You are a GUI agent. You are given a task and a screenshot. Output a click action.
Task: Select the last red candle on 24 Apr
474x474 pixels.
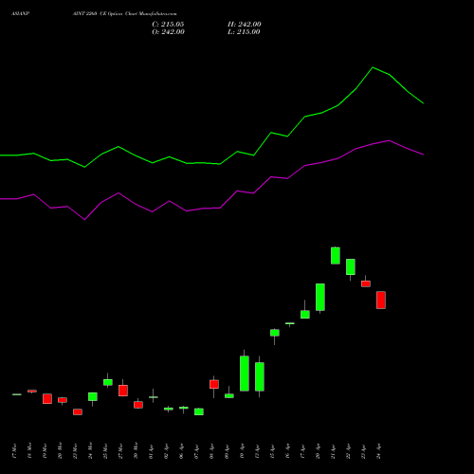tap(381, 300)
